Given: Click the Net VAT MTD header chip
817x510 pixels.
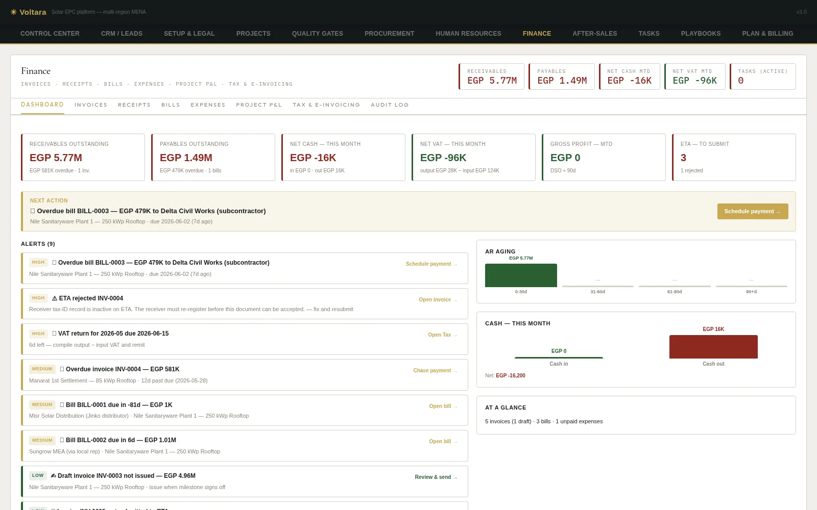Looking at the screenshot, I should point(695,76).
